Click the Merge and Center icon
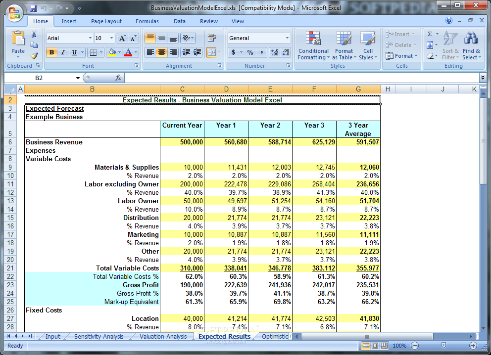491x355 pixels. click(212, 52)
